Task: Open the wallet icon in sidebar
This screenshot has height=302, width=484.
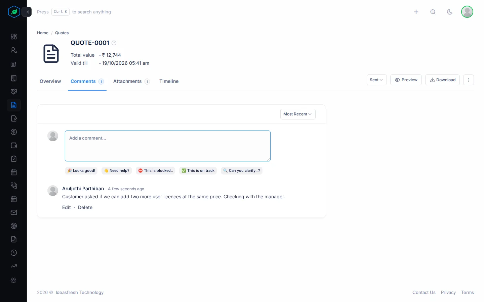Action: (14, 145)
